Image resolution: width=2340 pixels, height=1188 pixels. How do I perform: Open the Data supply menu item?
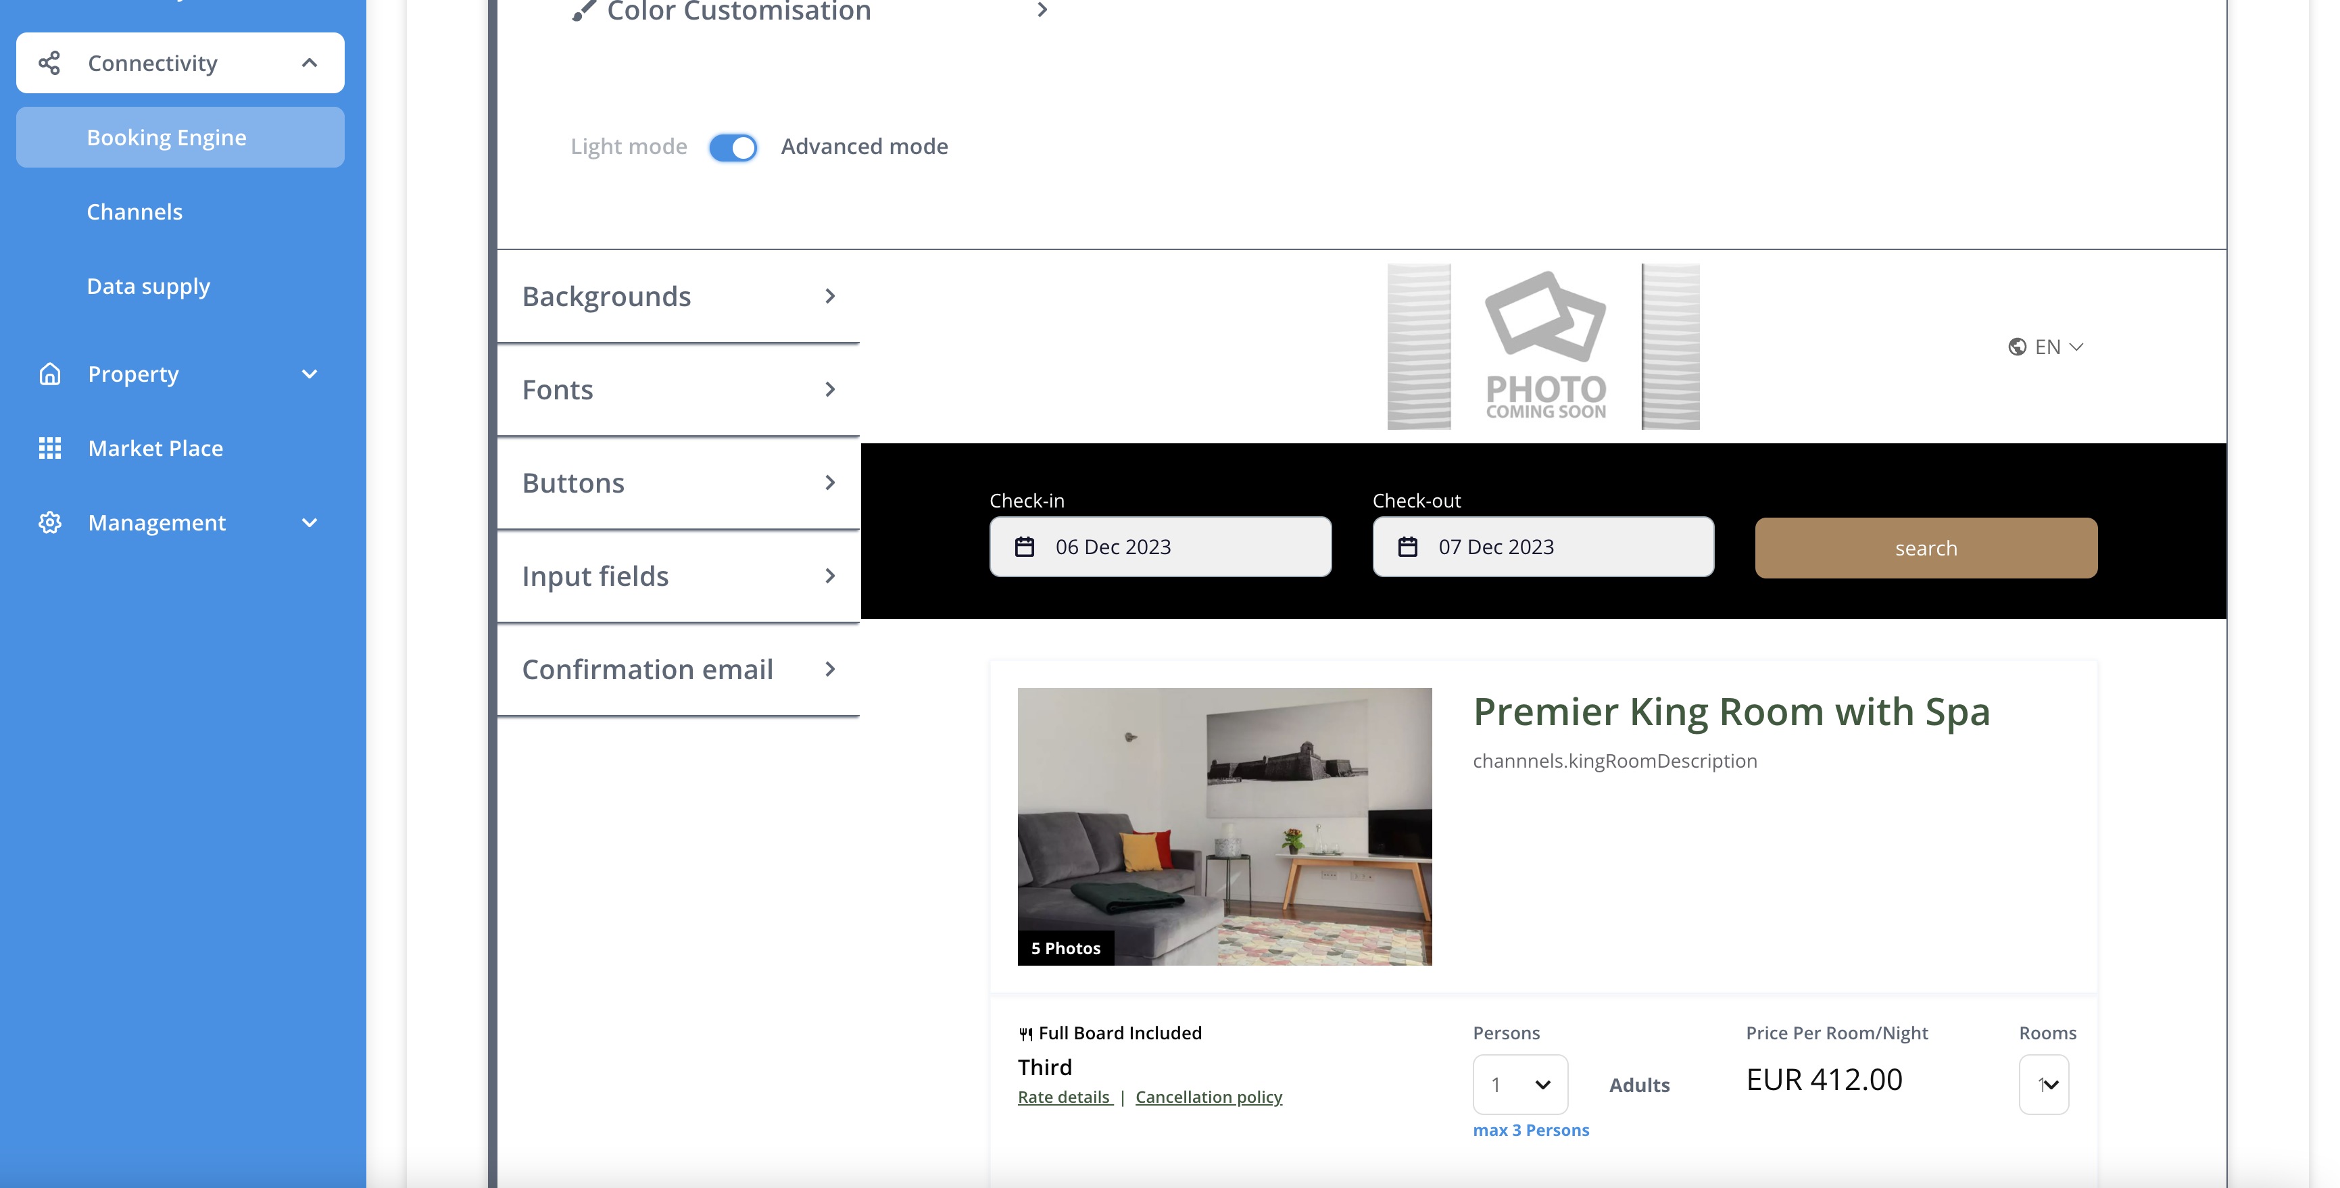coord(148,286)
